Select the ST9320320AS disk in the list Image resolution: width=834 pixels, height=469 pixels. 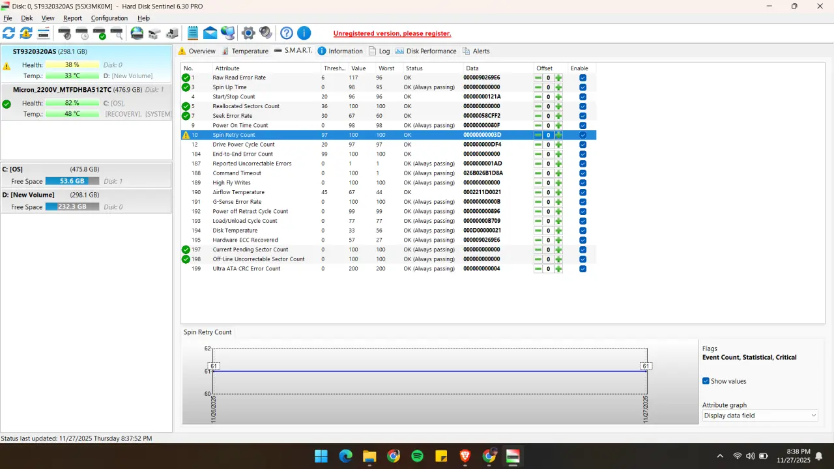pyautogui.click(x=86, y=64)
